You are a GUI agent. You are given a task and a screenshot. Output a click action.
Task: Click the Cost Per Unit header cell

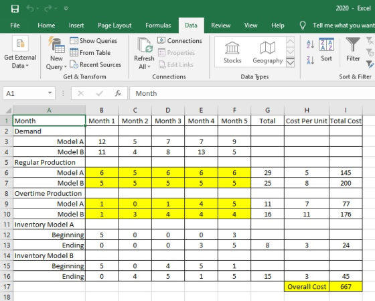point(307,121)
